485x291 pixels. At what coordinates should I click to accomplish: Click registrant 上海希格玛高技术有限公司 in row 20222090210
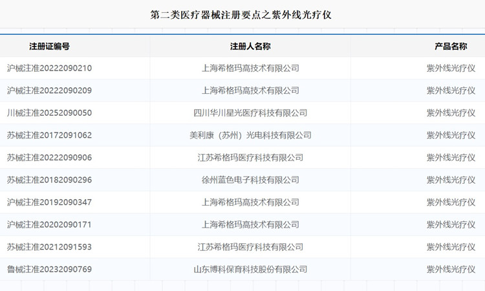(250, 68)
